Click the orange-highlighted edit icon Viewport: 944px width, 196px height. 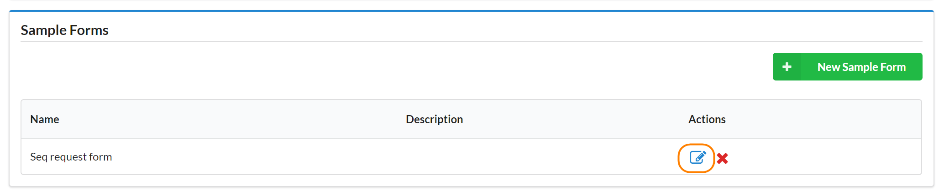[x=697, y=158]
